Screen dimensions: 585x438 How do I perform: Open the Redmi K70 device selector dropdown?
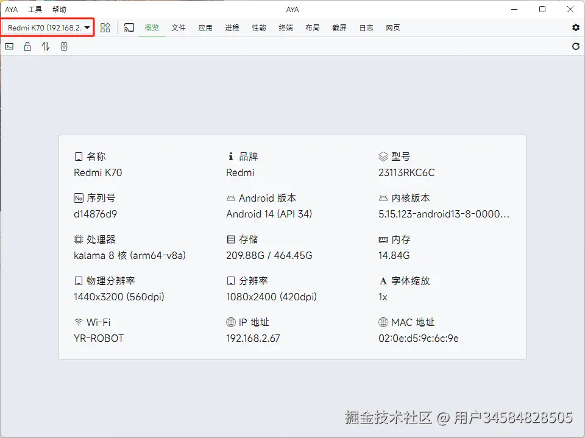(48, 27)
